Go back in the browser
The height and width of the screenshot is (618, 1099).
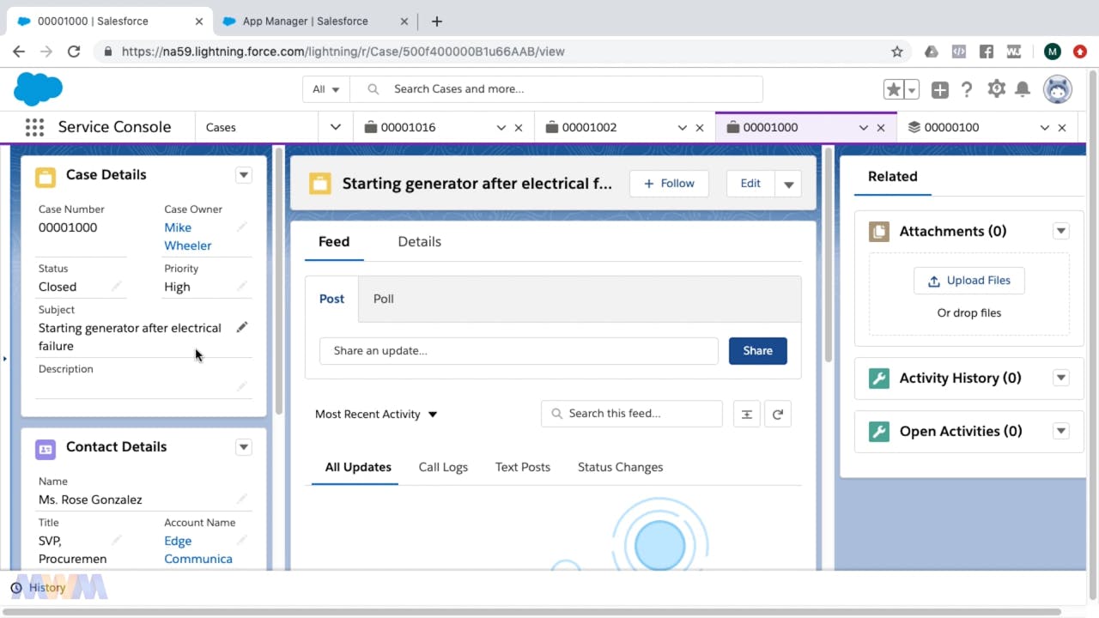pos(19,51)
